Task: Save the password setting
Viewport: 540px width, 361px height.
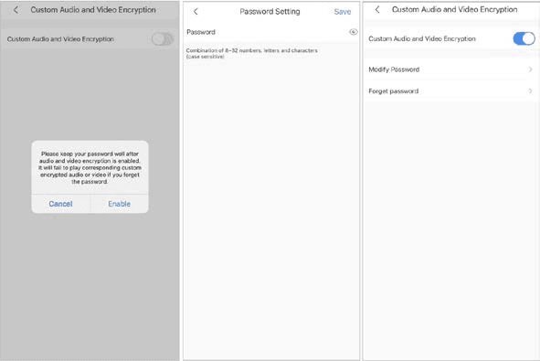Action: click(343, 12)
